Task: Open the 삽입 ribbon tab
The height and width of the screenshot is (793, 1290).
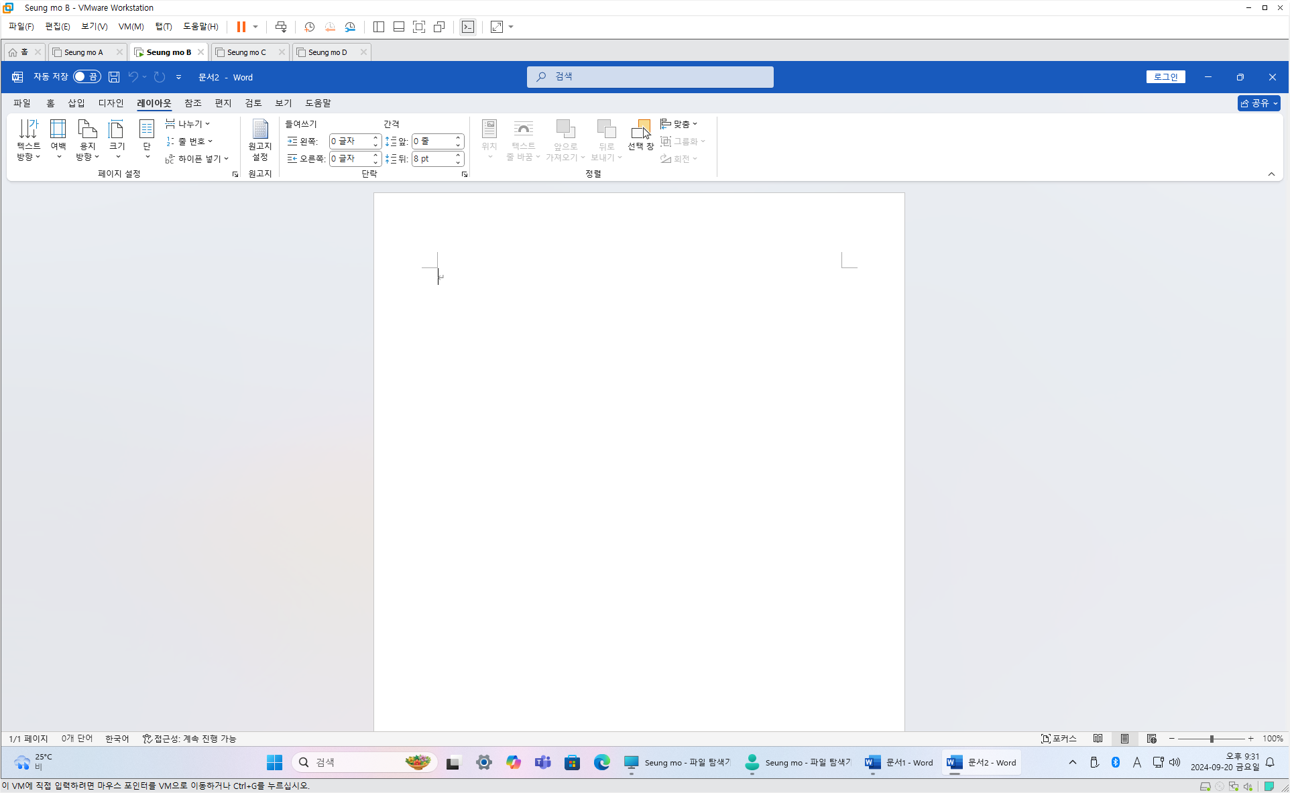Action: [x=76, y=103]
